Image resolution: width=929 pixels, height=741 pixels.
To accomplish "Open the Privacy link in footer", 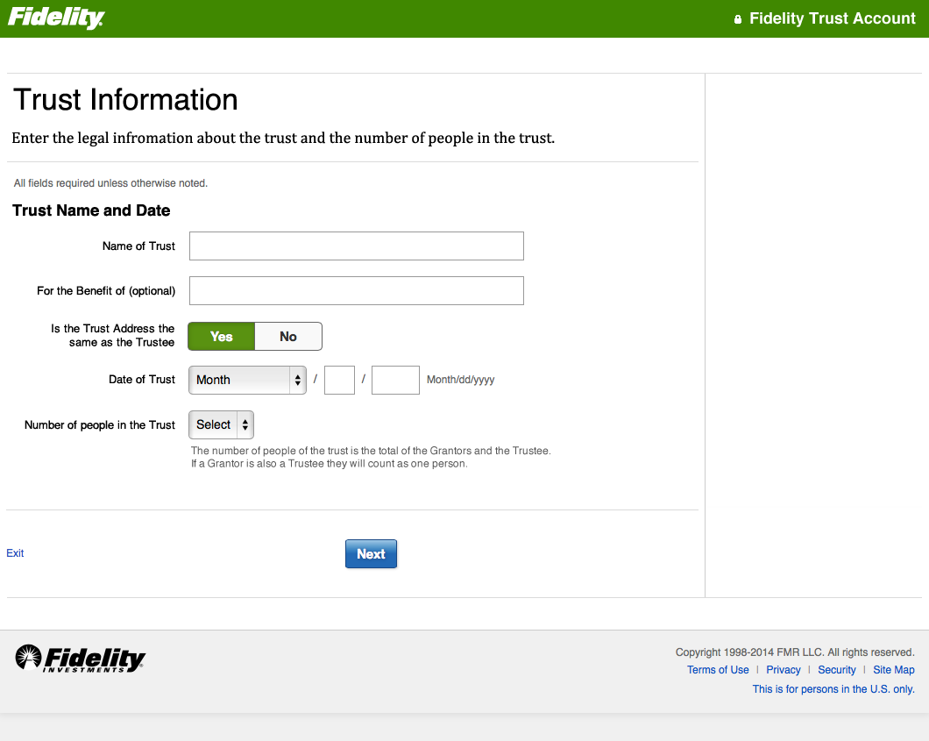I will tap(784, 670).
